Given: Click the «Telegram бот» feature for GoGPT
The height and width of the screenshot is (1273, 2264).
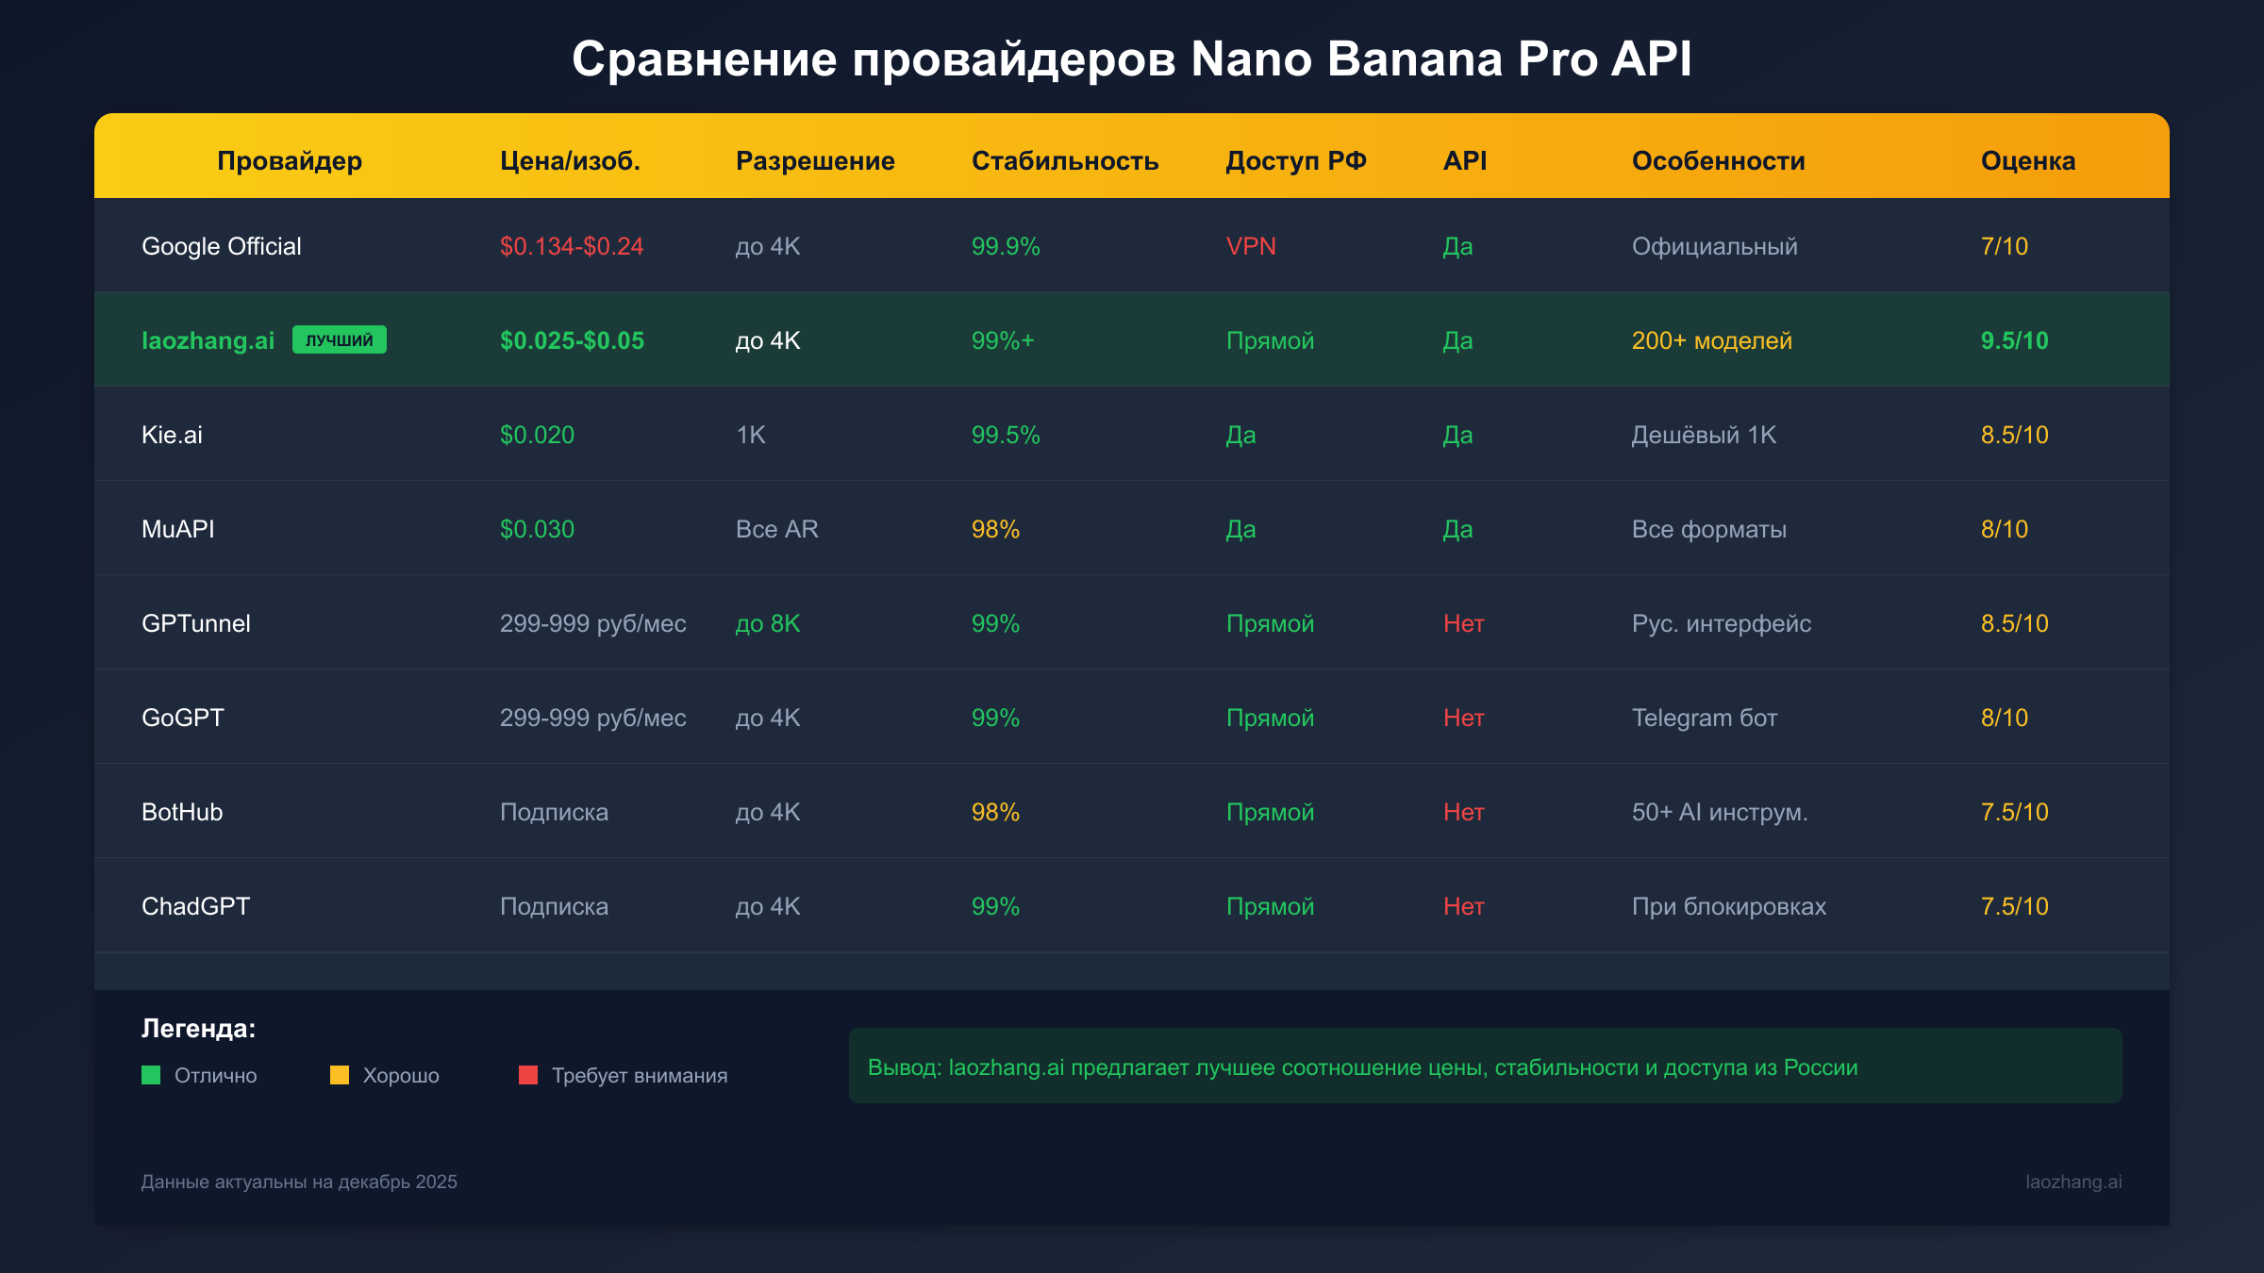Looking at the screenshot, I should 1704,718.
